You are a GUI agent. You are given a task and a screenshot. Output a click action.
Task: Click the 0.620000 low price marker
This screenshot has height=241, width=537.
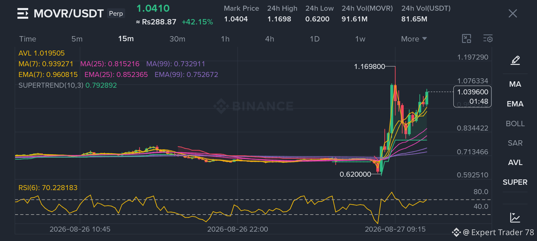click(x=355, y=174)
